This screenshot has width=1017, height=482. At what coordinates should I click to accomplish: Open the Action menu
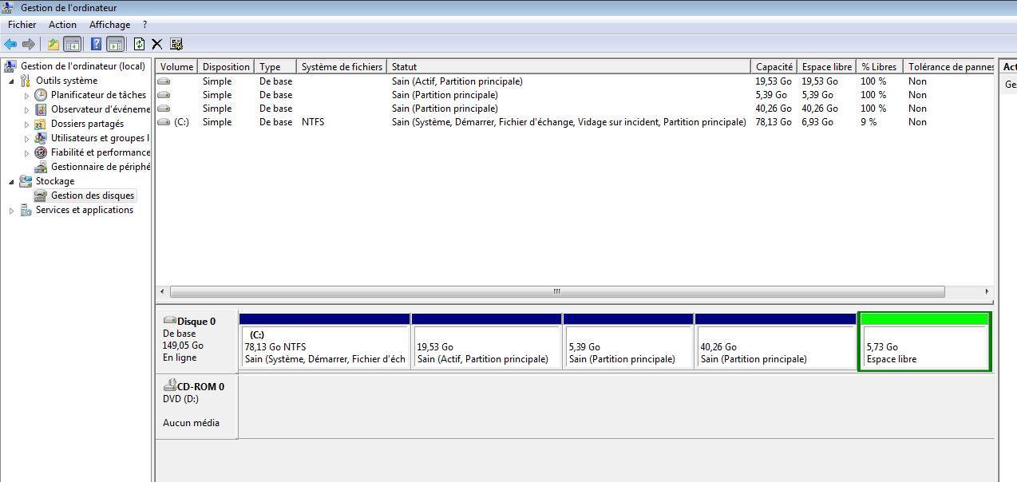click(x=62, y=25)
